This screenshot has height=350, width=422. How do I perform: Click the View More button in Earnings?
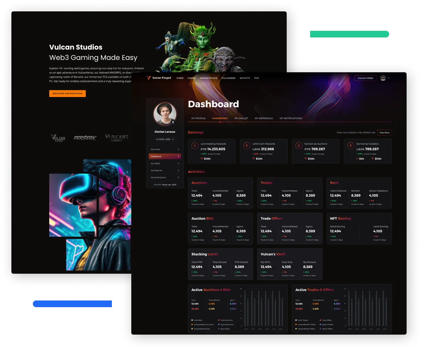(384, 133)
